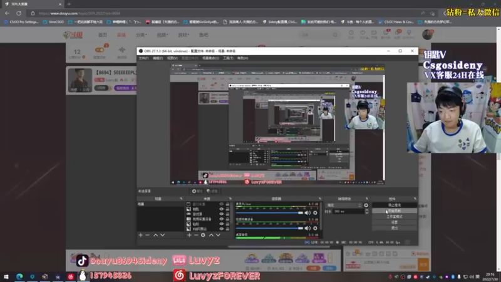This screenshot has width=501, height=282.
Task: Add a new source in Sources panel
Action: tap(189, 235)
